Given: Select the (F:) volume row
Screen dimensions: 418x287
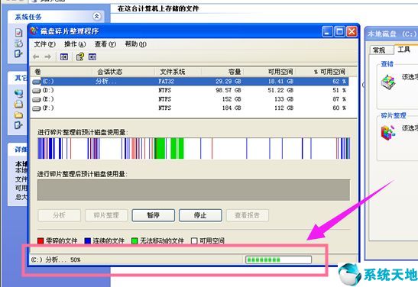Looking at the screenshot, I should 190,108.
